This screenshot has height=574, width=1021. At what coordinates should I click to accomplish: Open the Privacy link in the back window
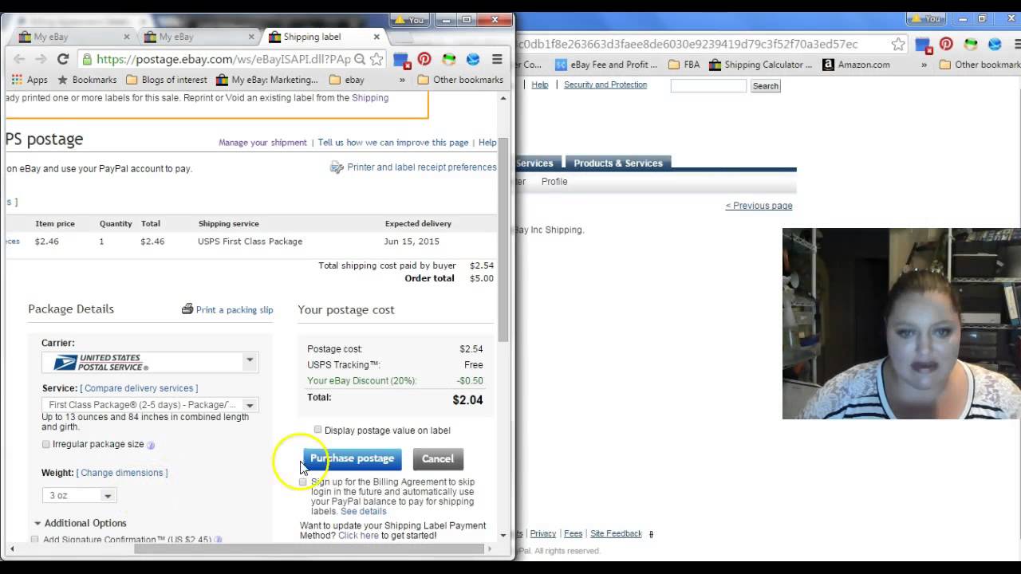(543, 534)
